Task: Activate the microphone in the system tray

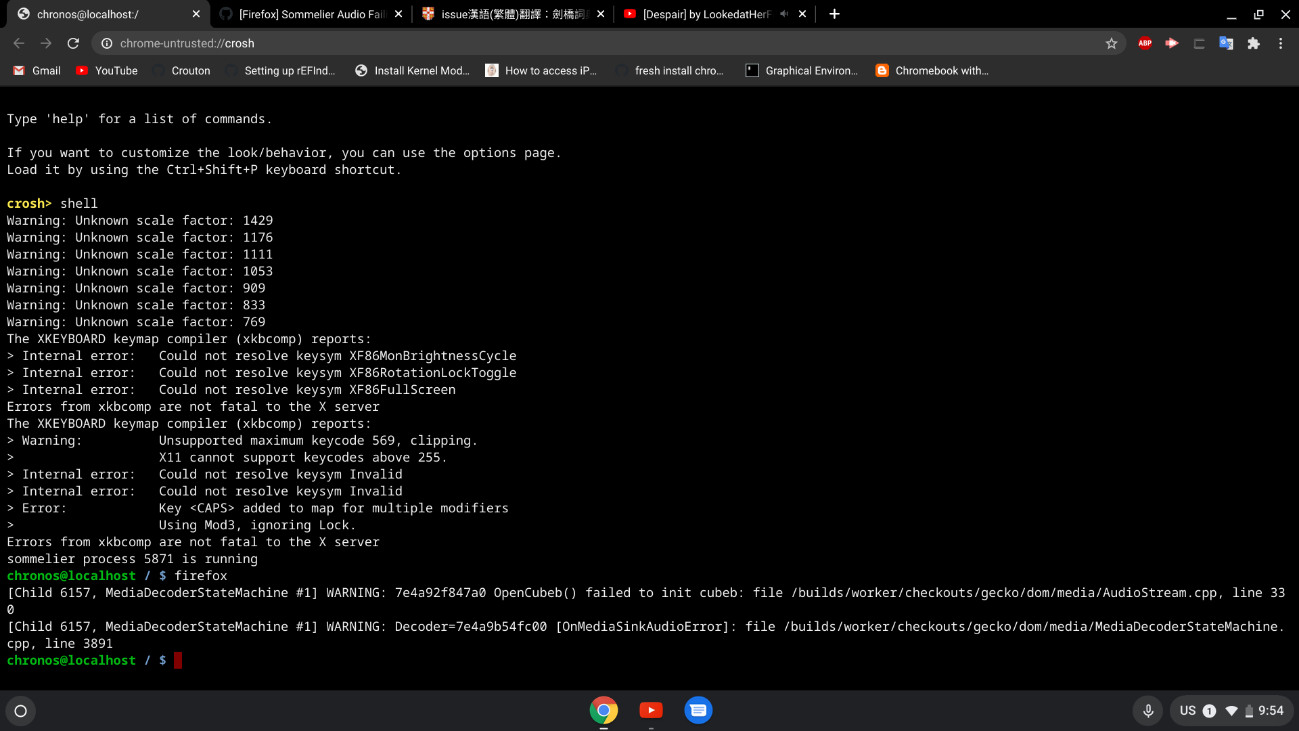Action: [x=1147, y=711]
